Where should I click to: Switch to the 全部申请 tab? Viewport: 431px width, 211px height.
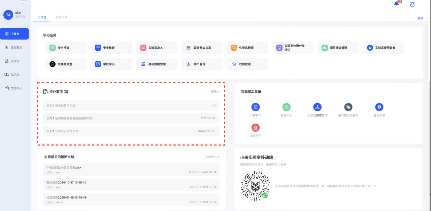(x=62, y=17)
